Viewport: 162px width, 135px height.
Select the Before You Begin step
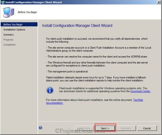(x=19, y=25)
